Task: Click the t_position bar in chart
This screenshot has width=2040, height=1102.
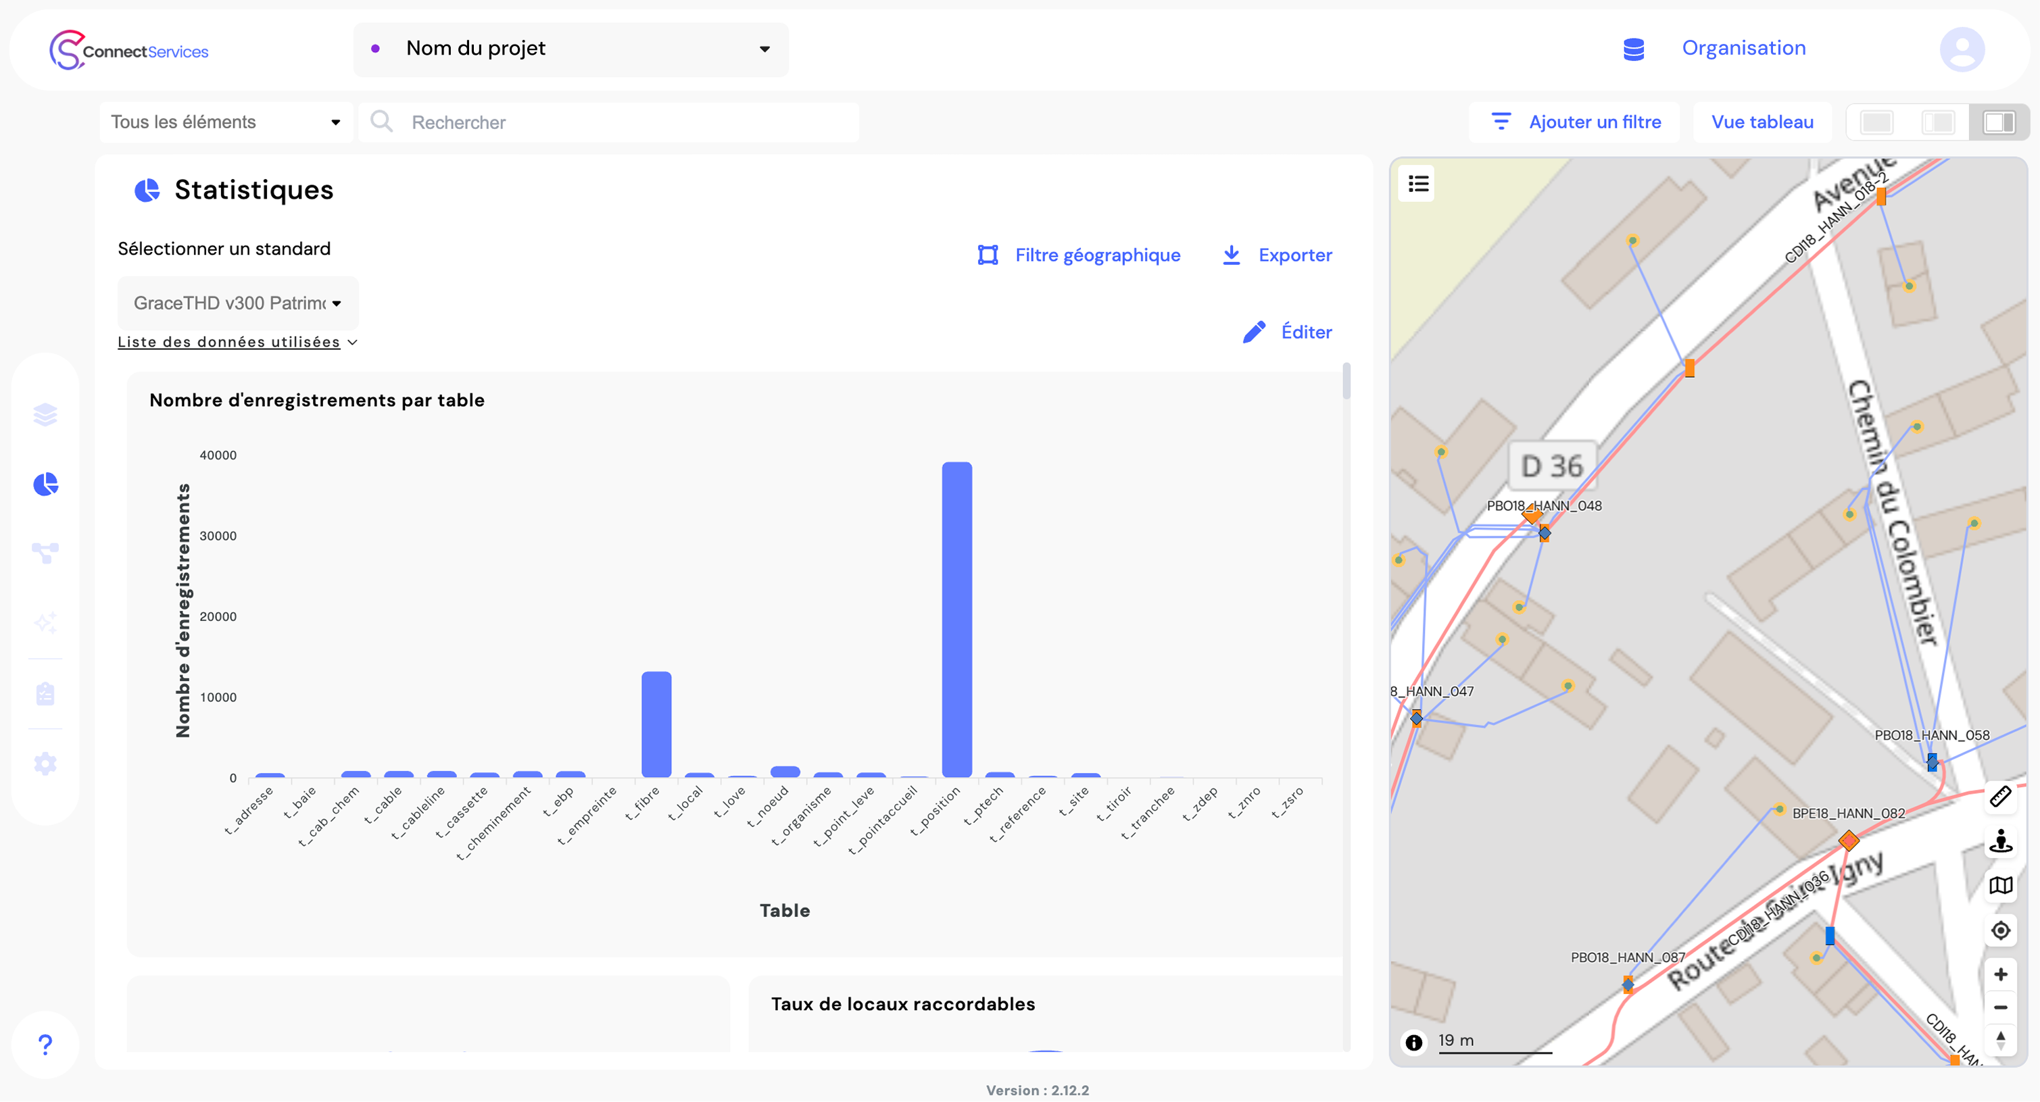Action: tap(956, 620)
